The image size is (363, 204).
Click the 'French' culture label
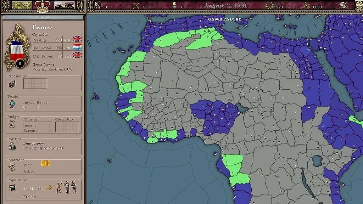click(x=29, y=197)
